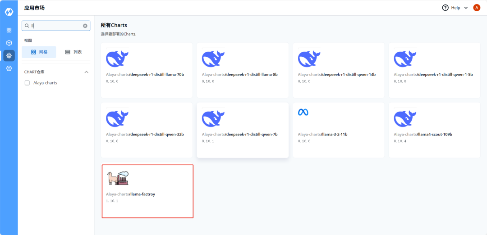This screenshot has height=235, width=487.
Task: Click the 应用市场 page title
Action: (34, 8)
